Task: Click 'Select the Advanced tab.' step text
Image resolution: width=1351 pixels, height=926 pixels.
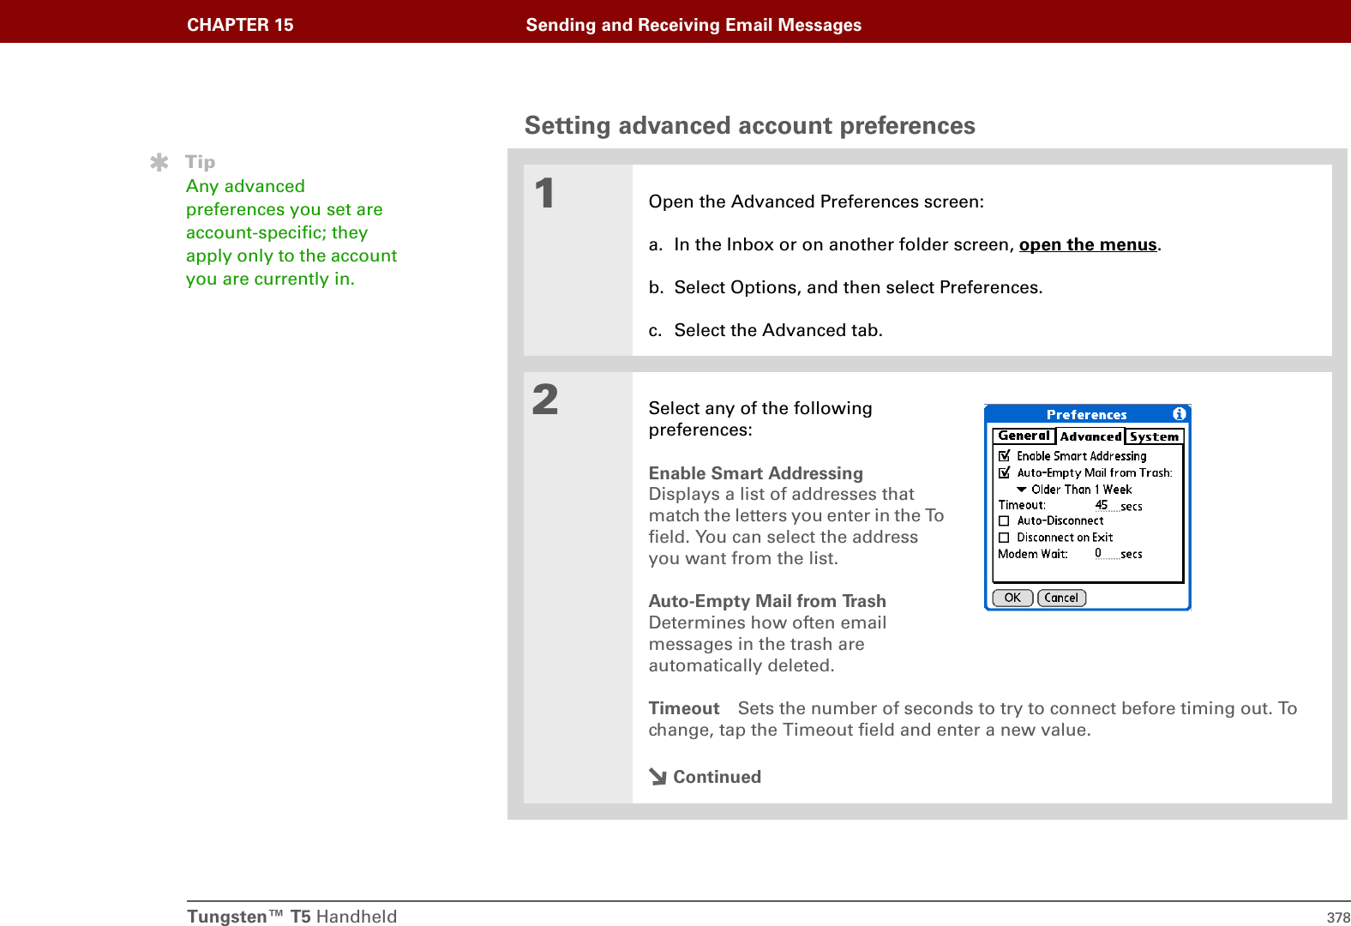Action: pyautogui.click(x=778, y=330)
